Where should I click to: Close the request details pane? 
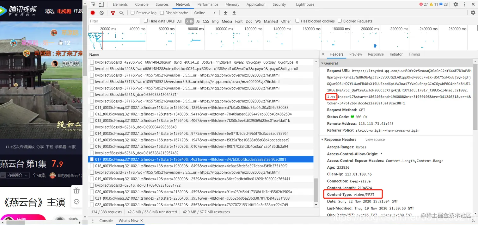coord(323,54)
